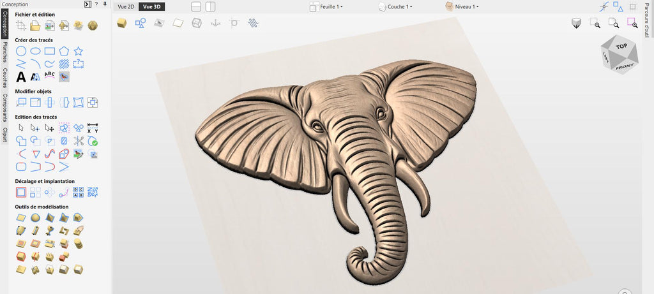This screenshot has height=294, width=654.
Task: Click the Open File folder icon
Action: tap(36, 26)
